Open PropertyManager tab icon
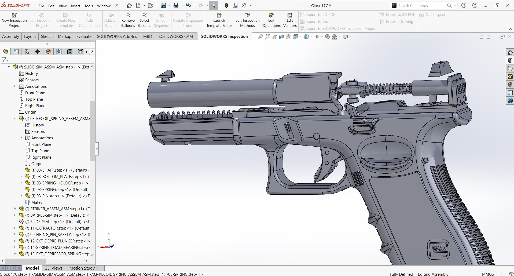Viewport: 514px width, 276px height. pos(16,52)
